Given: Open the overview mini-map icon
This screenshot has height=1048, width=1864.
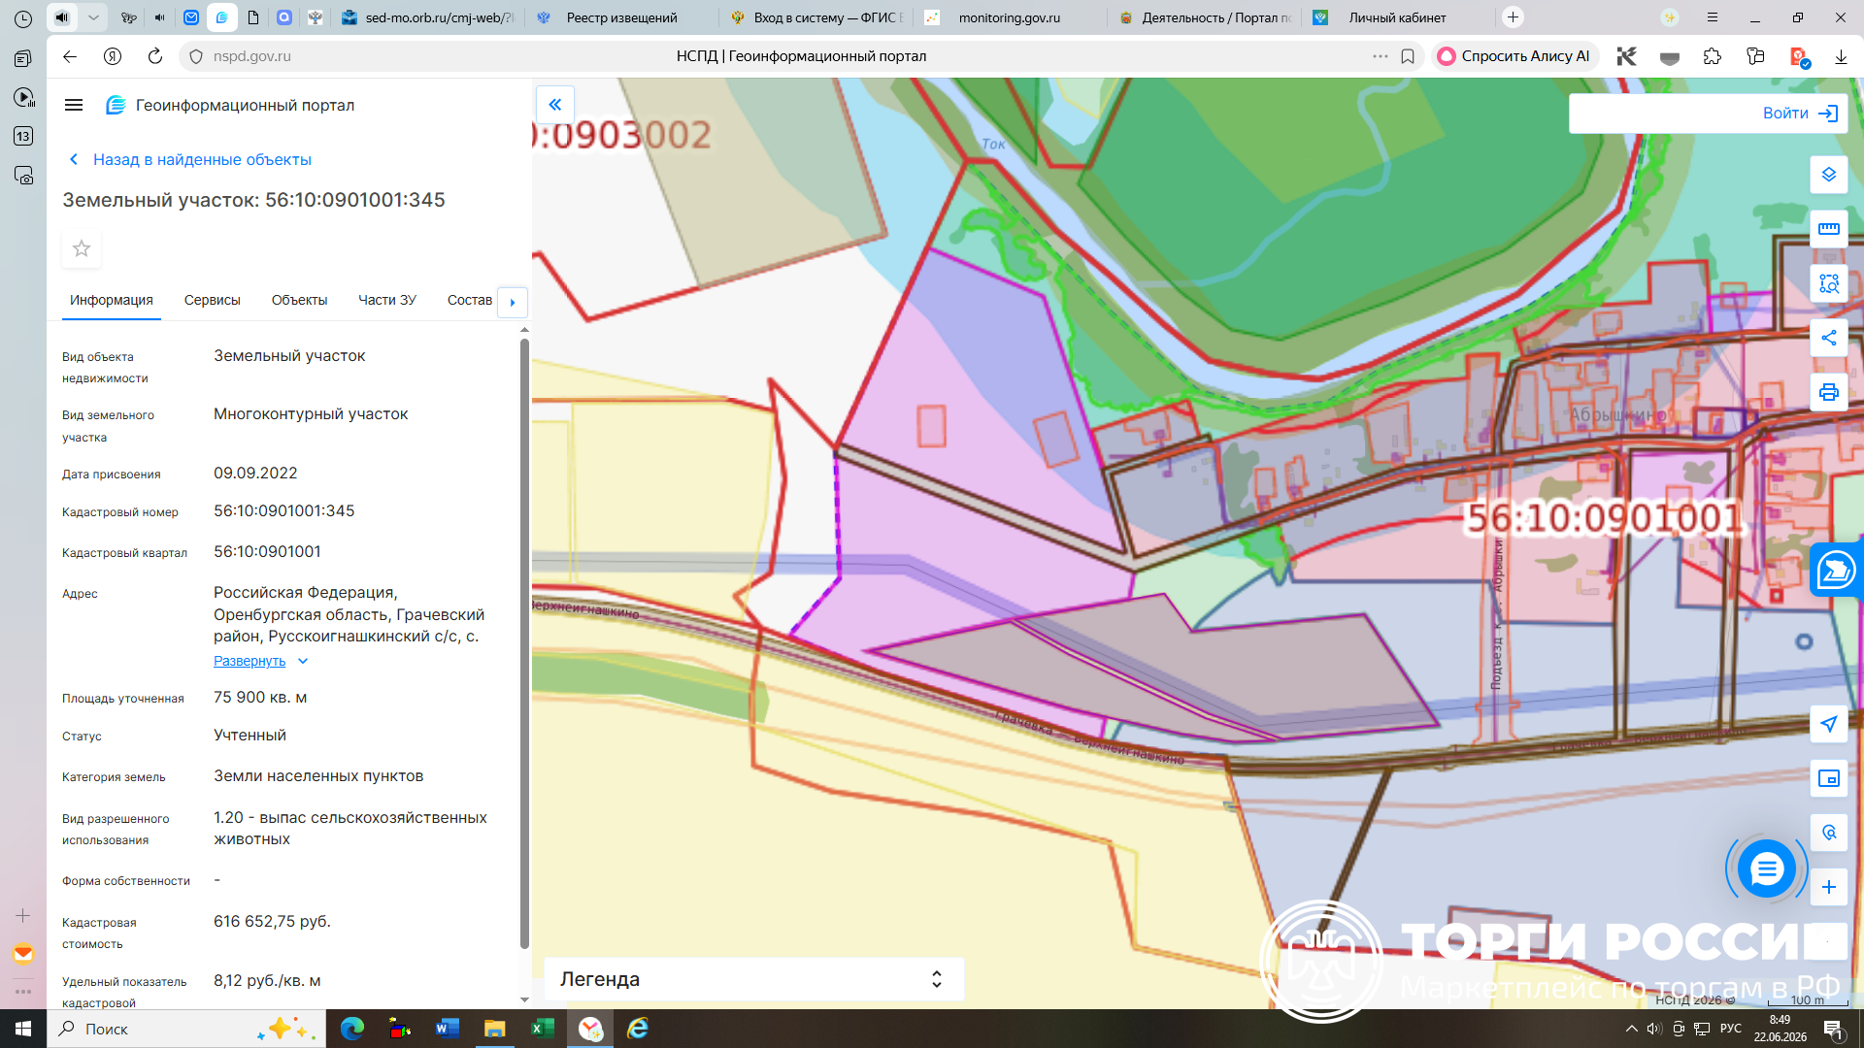Looking at the screenshot, I should 1829,778.
